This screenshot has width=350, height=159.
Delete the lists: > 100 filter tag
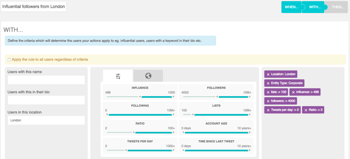click(268, 92)
